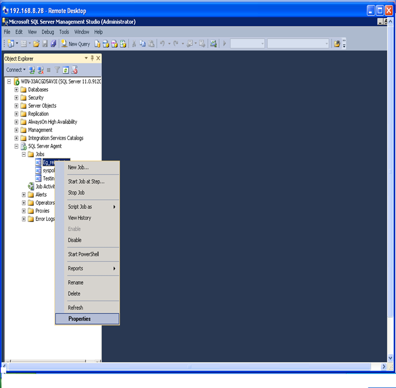Click the Analysis Services MDX Query icon

click(106, 44)
